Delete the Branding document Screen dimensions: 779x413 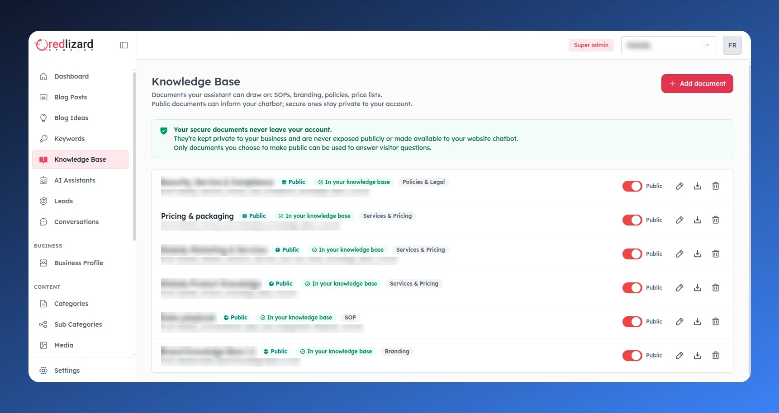tap(716, 356)
